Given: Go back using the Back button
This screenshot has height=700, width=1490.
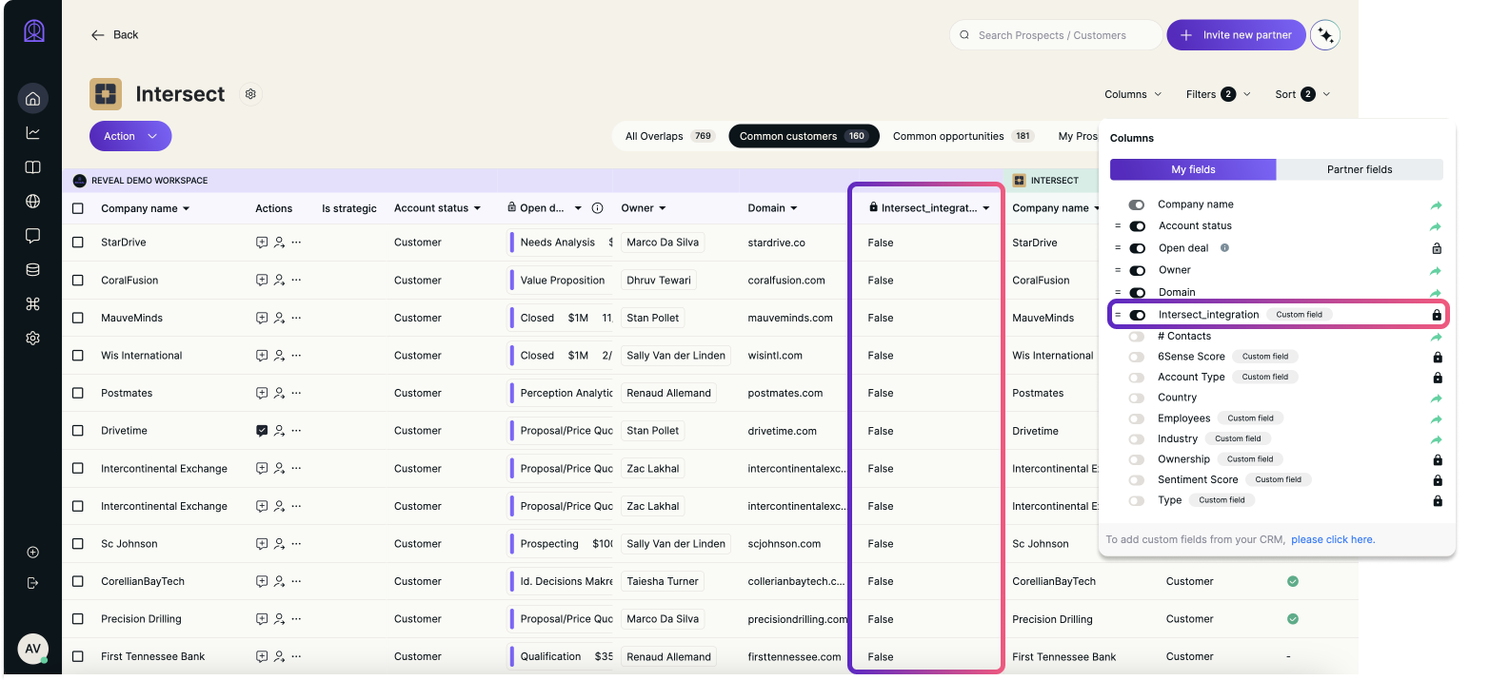Looking at the screenshot, I should [x=114, y=35].
